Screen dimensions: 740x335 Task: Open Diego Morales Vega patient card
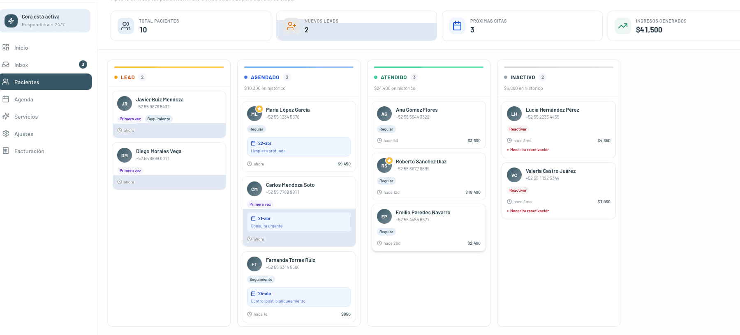tap(169, 166)
